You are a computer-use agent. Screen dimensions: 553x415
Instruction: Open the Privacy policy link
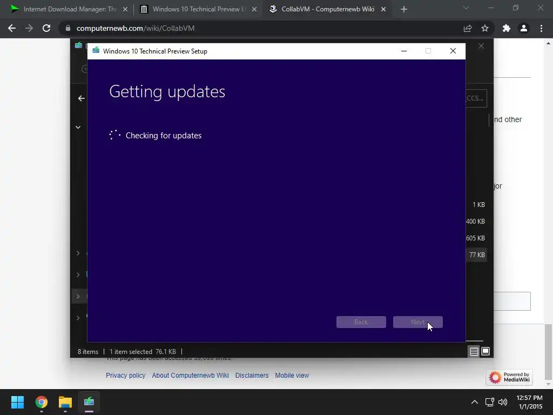125,376
